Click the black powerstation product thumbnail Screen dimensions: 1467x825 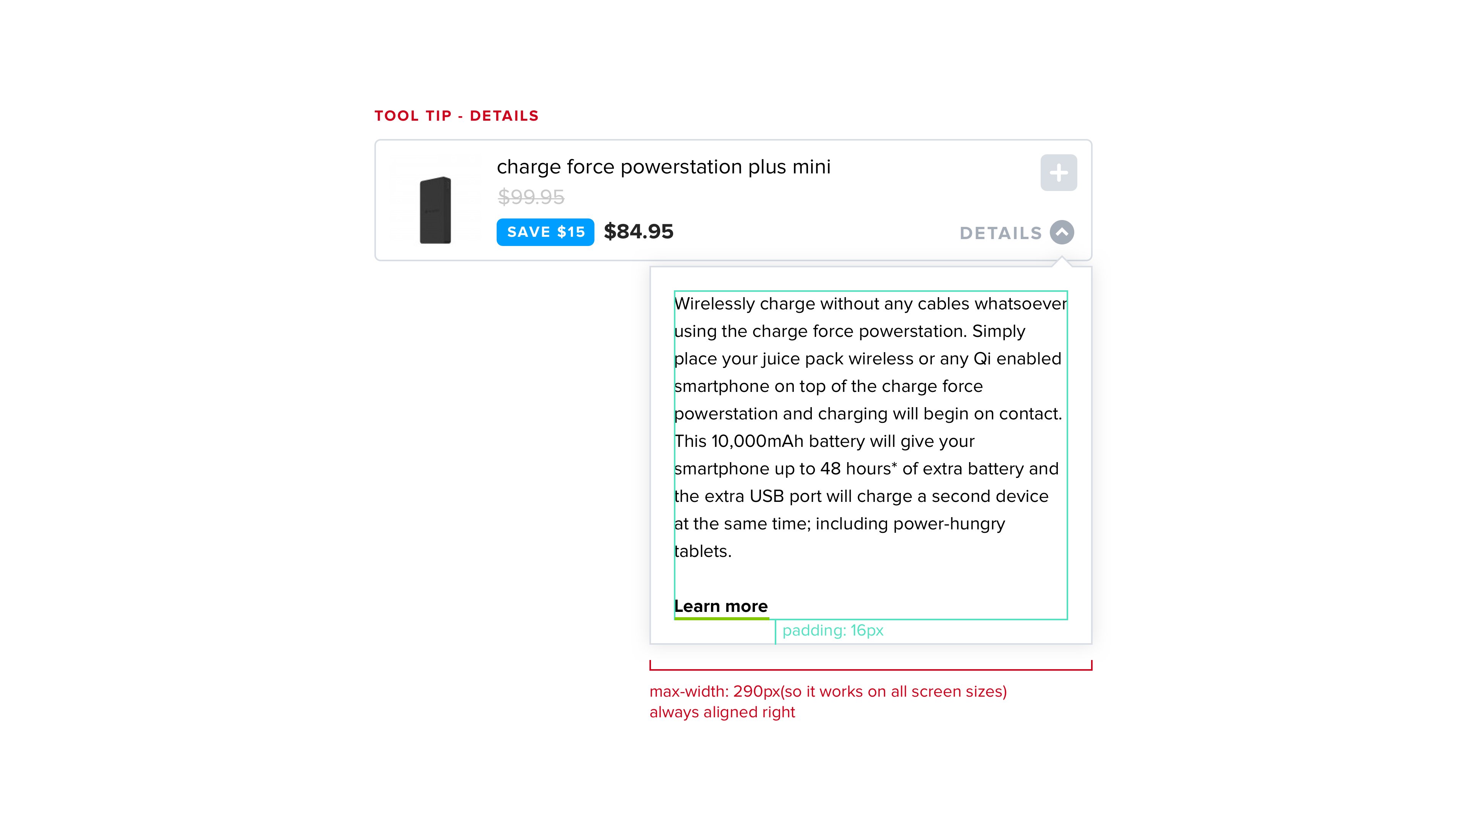pos(436,210)
